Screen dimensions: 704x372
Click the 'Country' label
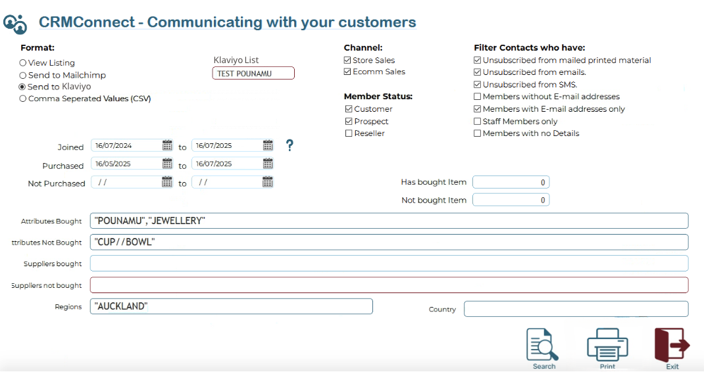point(442,310)
